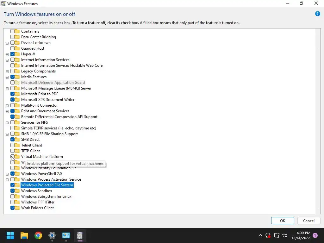Click the Media Features folder icon
324x243 pixels.
point(17,77)
